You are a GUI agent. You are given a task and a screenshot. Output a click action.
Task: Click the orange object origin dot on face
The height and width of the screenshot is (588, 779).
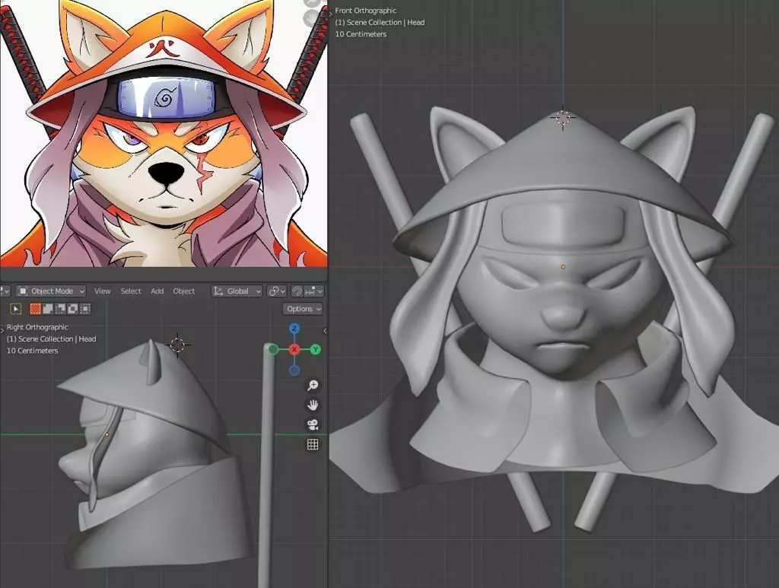(x=563, y=267)
